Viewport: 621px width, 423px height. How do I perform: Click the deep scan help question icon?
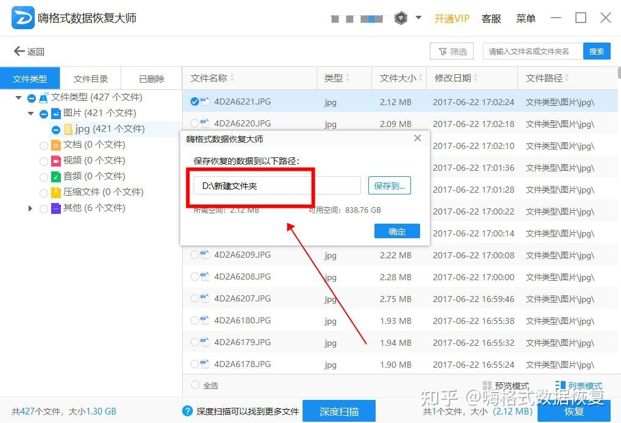tap(188, 411)
